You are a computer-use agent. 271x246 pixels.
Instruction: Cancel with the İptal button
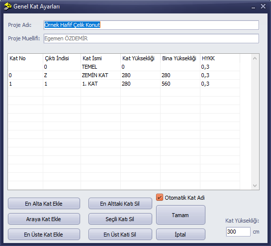point(181,235)
